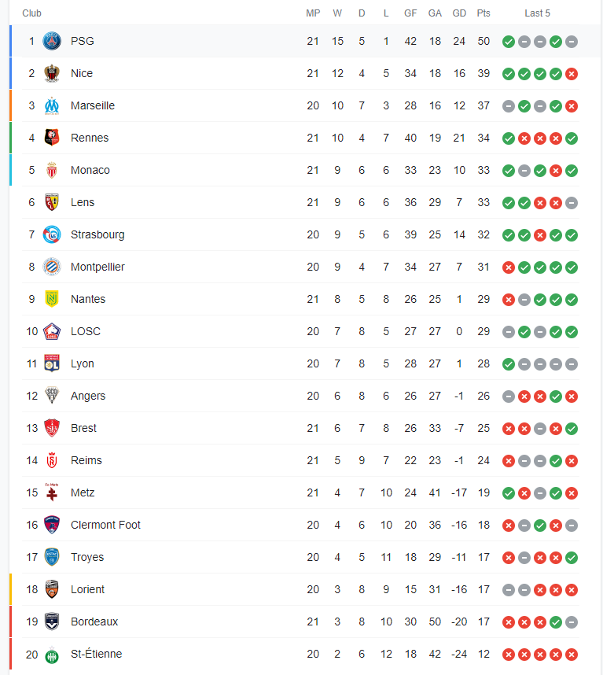Open the Clermont Foot team page
Viewport: 603px width, 675px height.
click(x=105, y=525)
